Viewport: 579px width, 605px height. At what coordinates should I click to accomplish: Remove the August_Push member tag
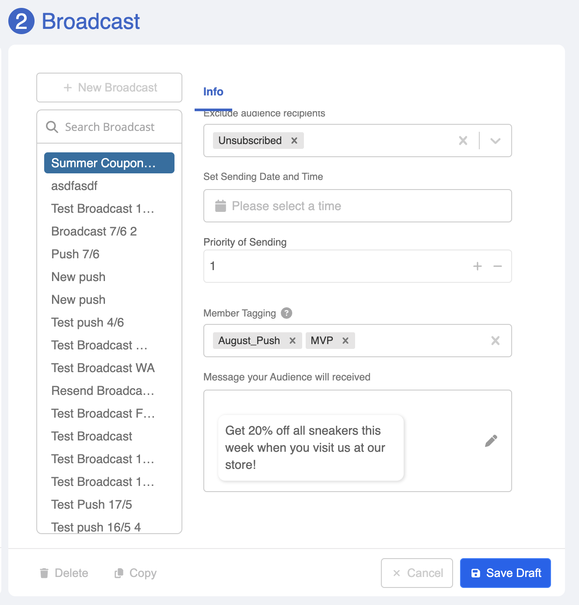click(293, 341)
